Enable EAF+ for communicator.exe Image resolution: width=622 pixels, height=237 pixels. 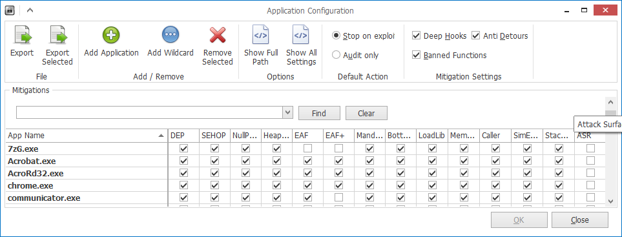click(x=338, y=198)
